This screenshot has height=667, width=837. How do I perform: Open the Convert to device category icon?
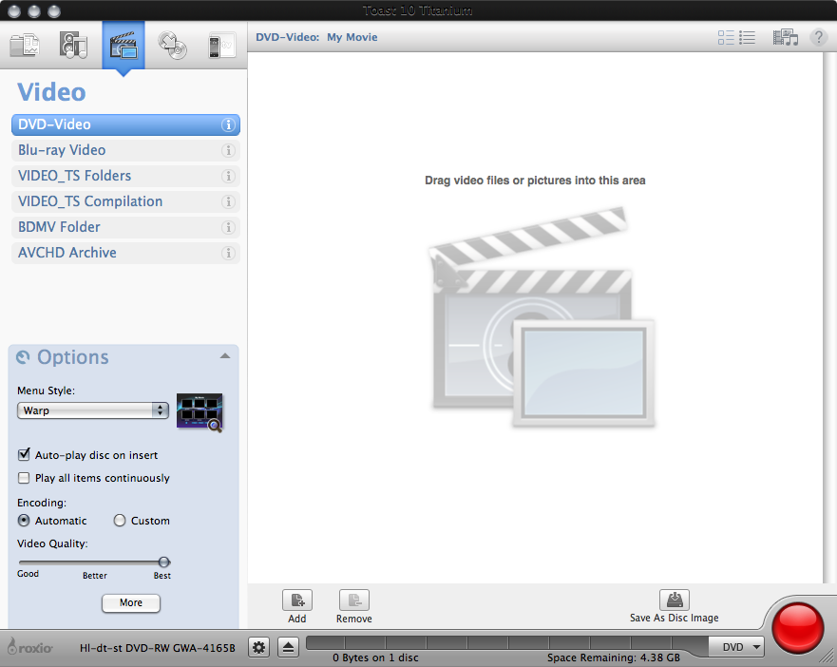(x=221, y=46)
